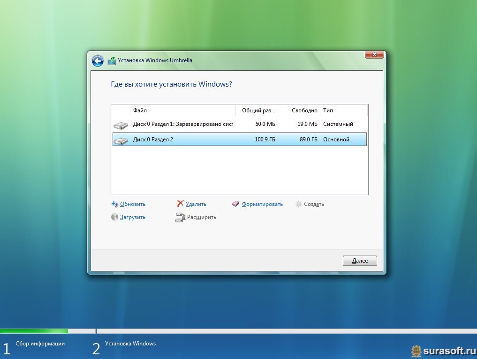Click the 19.0 МБ free space cell
The height and width of the screenshot is (359, 477).
(307, 124)
